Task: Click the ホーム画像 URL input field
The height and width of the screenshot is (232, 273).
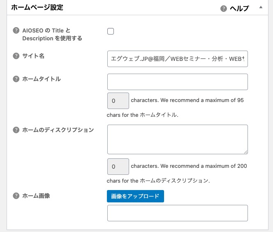Action: point(177,213)
